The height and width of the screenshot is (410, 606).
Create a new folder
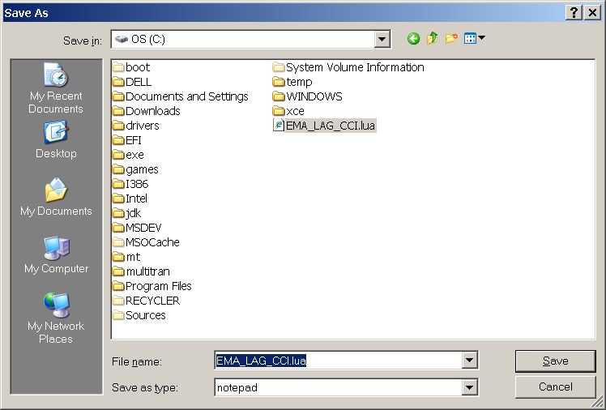pyautogui.click(x=451, y=39)
